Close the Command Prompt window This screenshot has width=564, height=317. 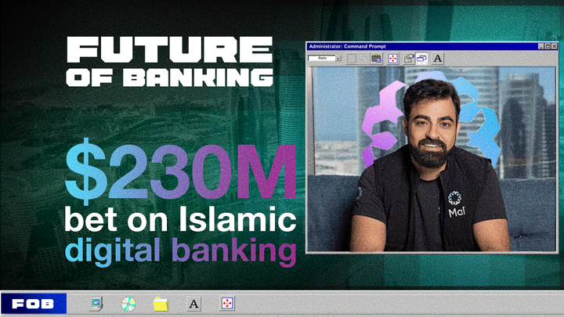(x=555, y=46)
